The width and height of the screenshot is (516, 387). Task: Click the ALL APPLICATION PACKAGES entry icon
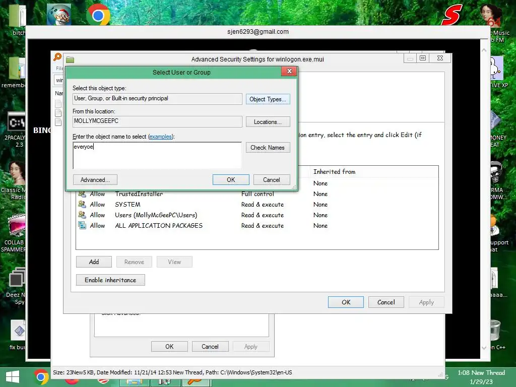82,225
